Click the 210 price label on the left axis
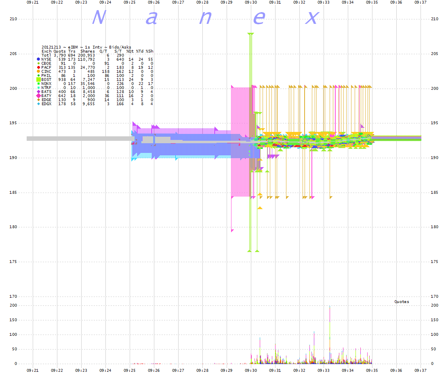This screenshot has width=448, height=373. [13, 19]
